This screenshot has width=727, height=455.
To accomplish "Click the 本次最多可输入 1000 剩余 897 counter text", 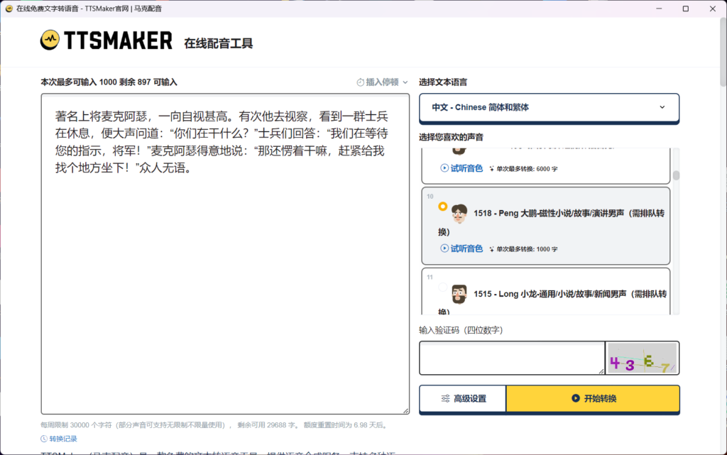I will tap(109, 82).
